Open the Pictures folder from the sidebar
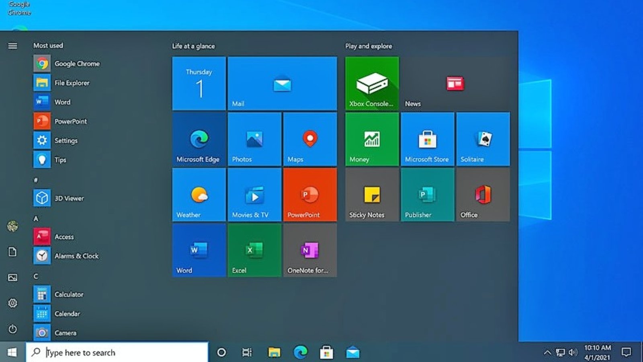The image size is (643, 362). tap(13, 277)
